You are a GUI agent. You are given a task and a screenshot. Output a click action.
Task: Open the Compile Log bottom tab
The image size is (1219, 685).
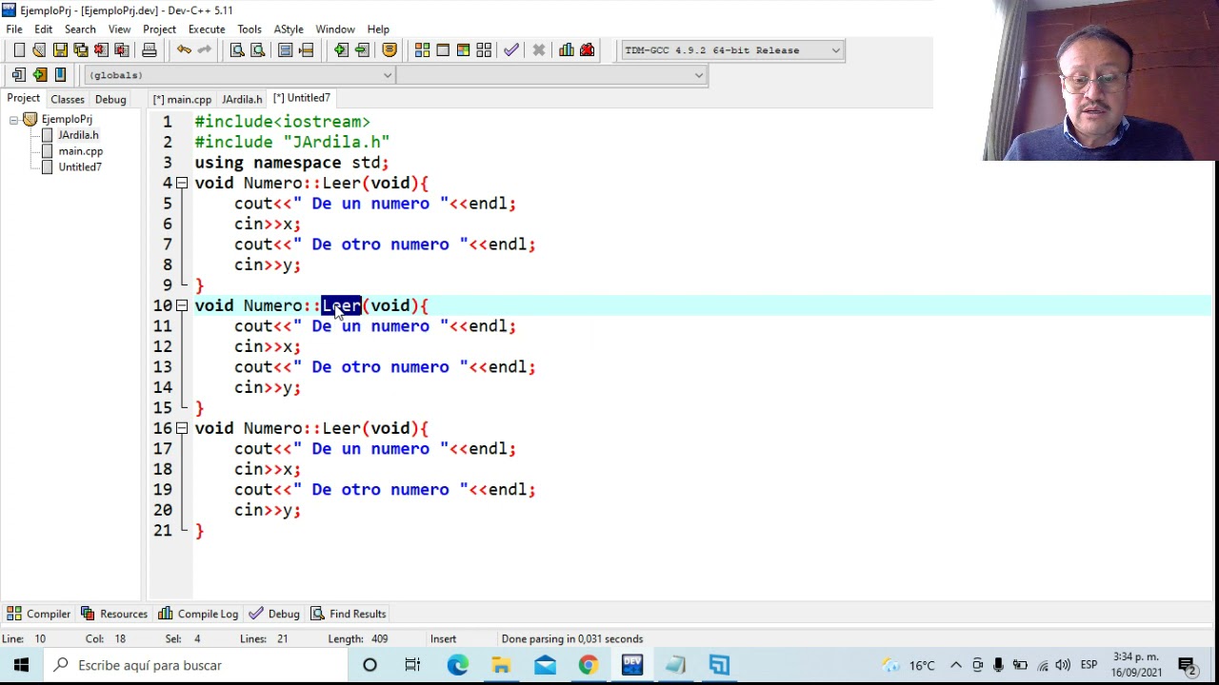(198, 614)
